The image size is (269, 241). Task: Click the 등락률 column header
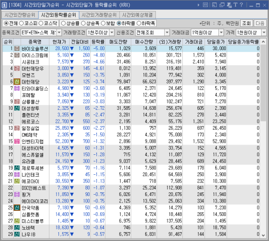(x=98, y=42)
